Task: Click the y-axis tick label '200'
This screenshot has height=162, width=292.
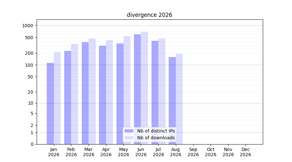Action: coord(29,53)
